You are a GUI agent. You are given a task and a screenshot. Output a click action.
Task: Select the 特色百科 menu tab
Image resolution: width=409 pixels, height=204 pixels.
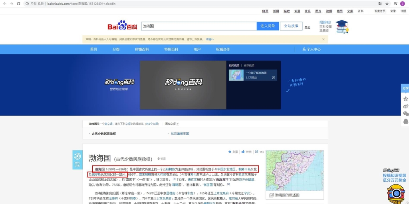point(171,49)
